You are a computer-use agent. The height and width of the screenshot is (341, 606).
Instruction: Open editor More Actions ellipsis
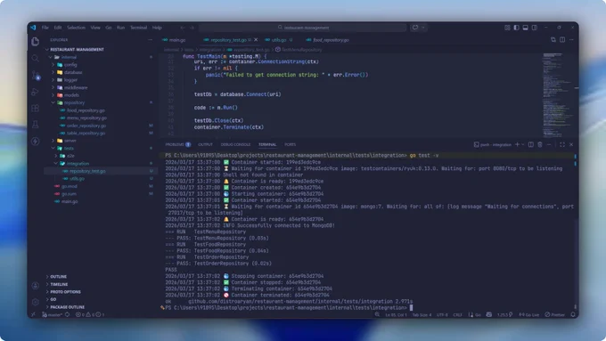[x=571, y=40]
